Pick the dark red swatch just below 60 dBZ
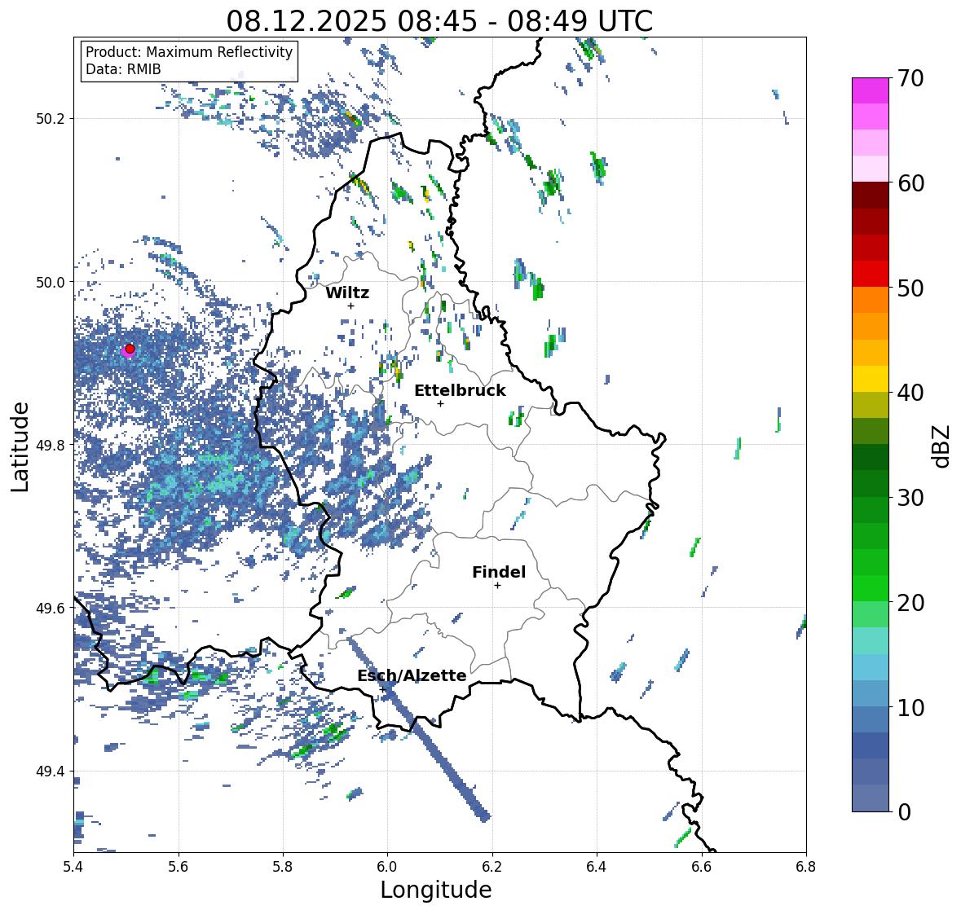 871,196
